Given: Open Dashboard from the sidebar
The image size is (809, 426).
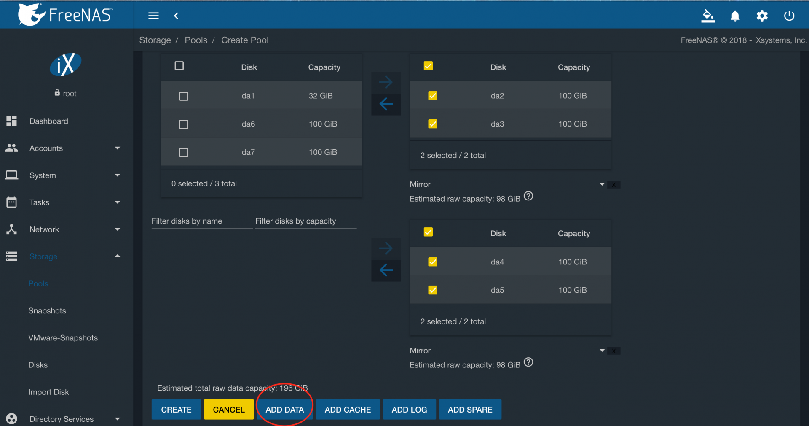Looking at the screenshot, I should (49, 121).
